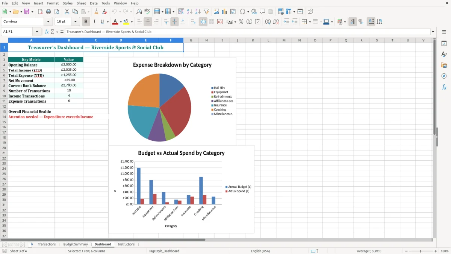
Task: Select row header 14
Action: 4,117
